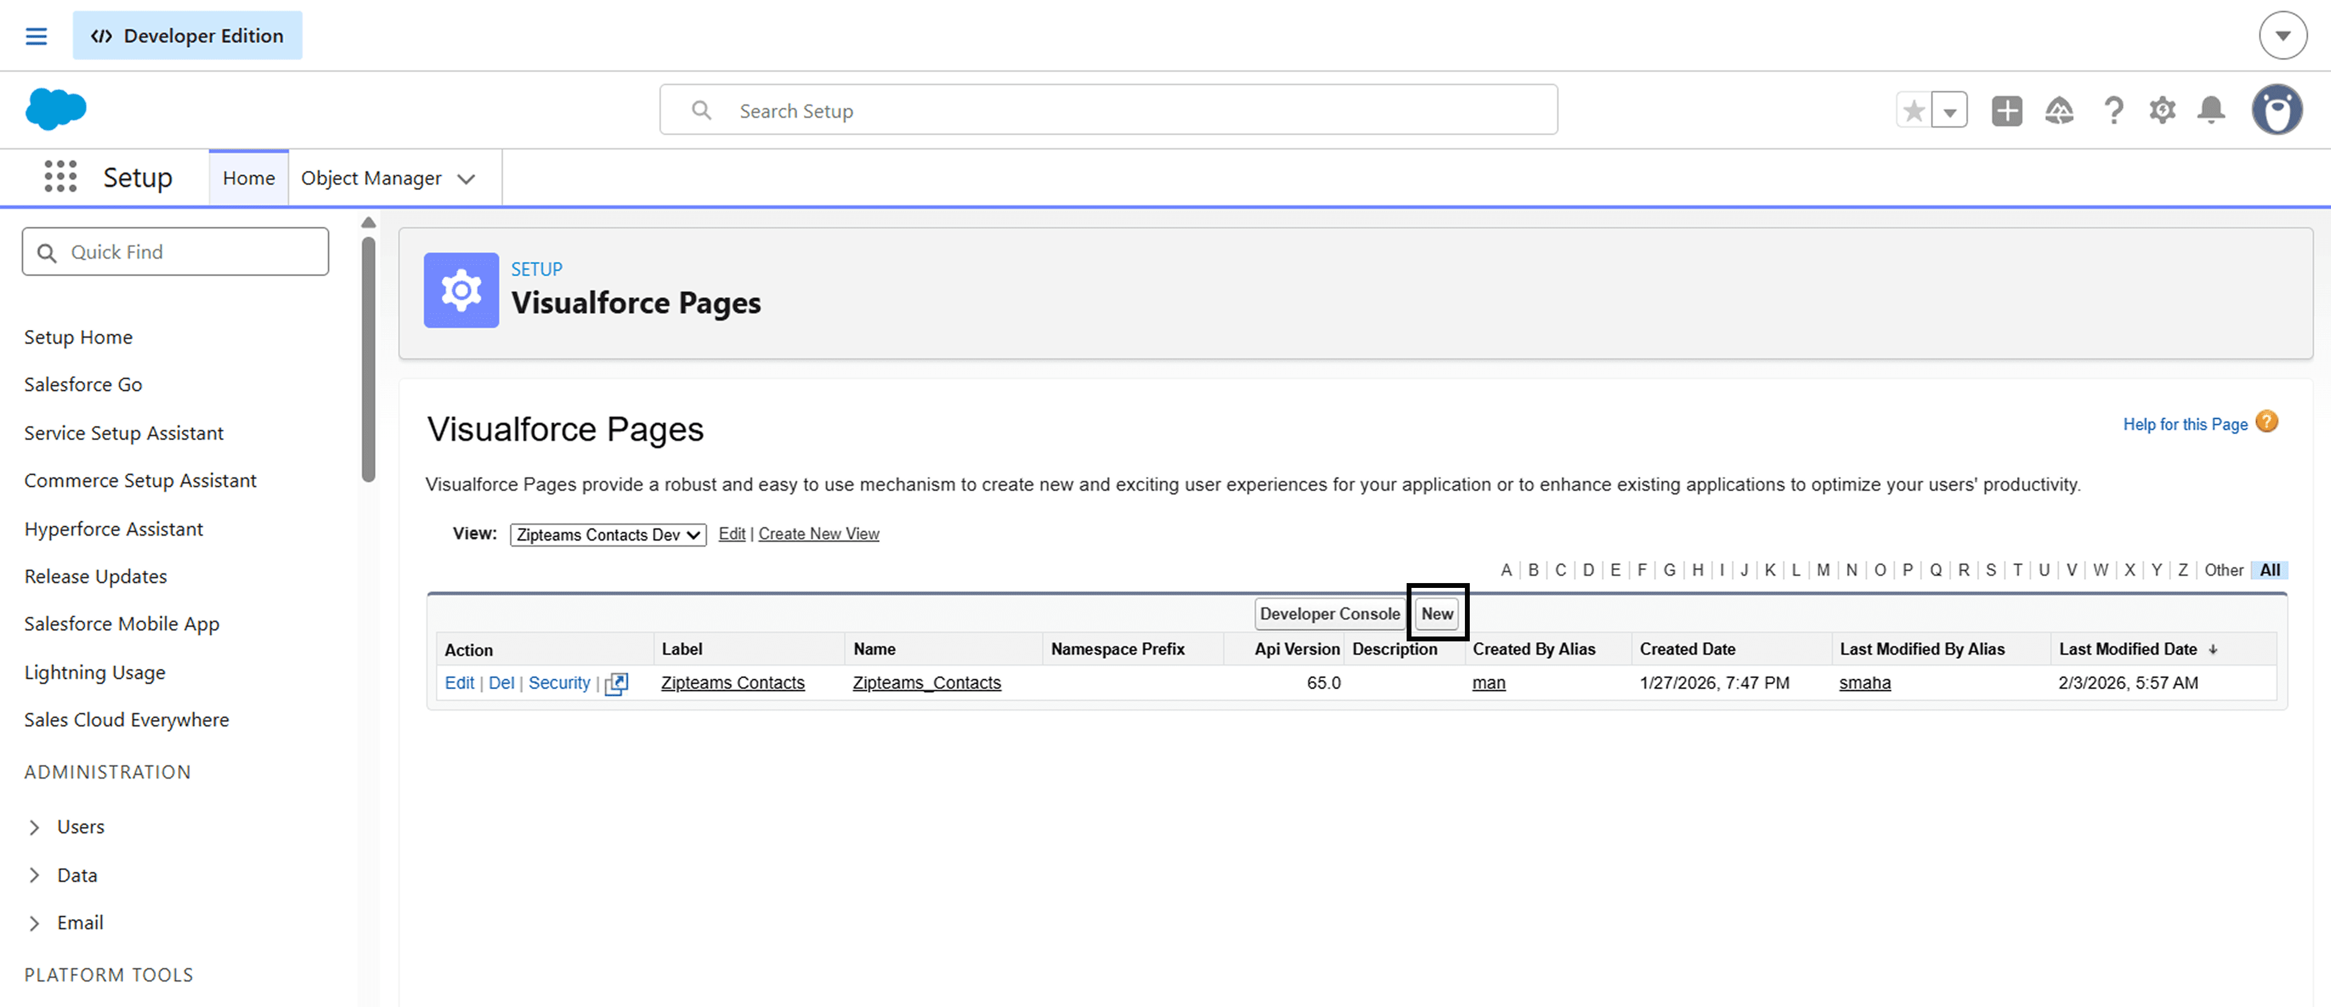This screenshot has height=1007, width=2331.
Task: Click the New button
Action: [1436, 613]
